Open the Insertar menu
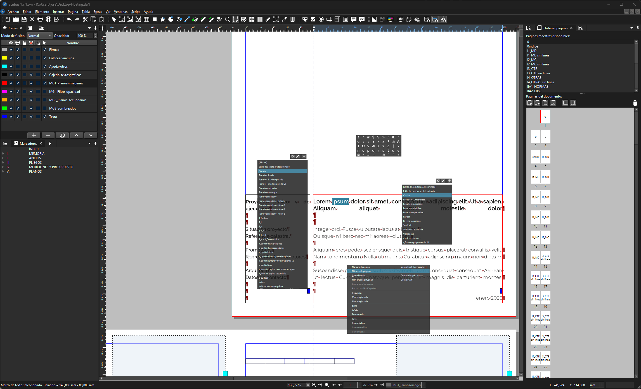The width and height of the screenshot is (641, 389). click(x=58, y=12)
